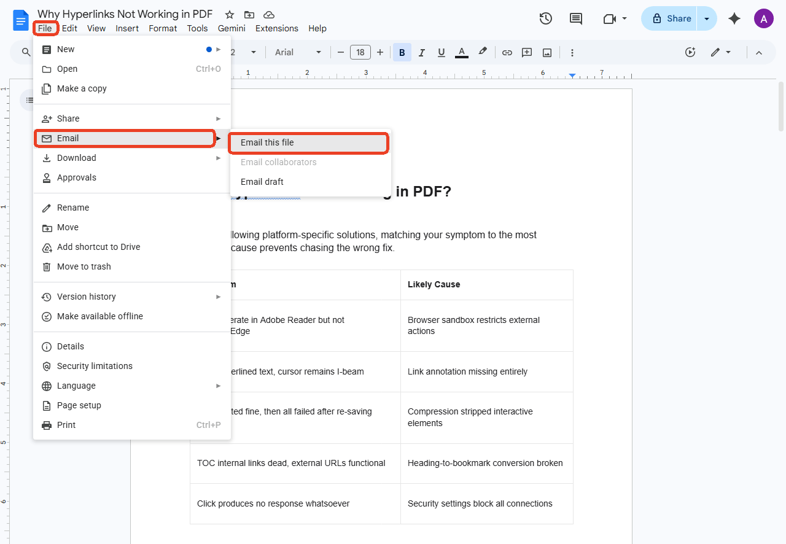The image size is (786, 544).
Task: Select Print from File menu
Action: [132, 425]
